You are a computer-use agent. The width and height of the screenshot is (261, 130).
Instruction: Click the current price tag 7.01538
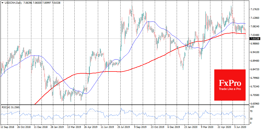click(x=255, y=39)
